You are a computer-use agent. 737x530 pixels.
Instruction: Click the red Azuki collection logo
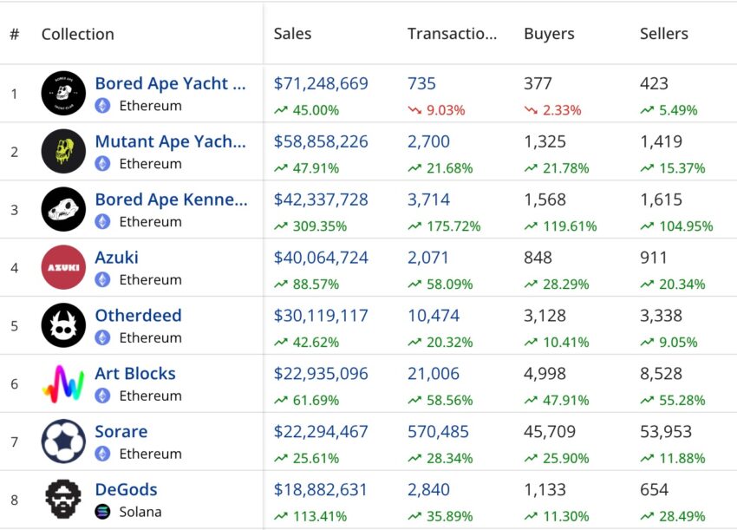(x=63, y=267)
